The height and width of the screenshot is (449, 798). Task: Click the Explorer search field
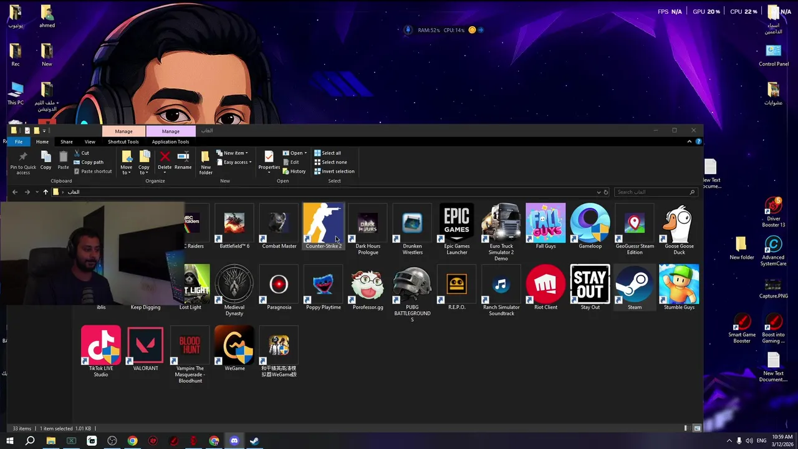[655, 192]
